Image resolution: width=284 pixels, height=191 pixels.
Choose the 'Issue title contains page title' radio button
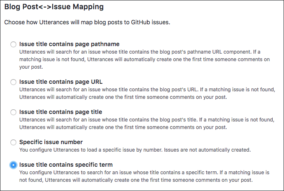click(13, 112)
